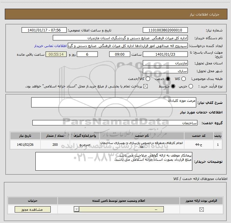Image resolution: width=231 pixels, height=223 pixels.
Task: Click the request creator field
Action: point(128,46)
